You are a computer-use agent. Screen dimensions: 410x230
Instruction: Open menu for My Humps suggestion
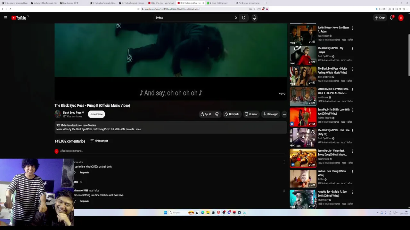click(x=352, y=49)
